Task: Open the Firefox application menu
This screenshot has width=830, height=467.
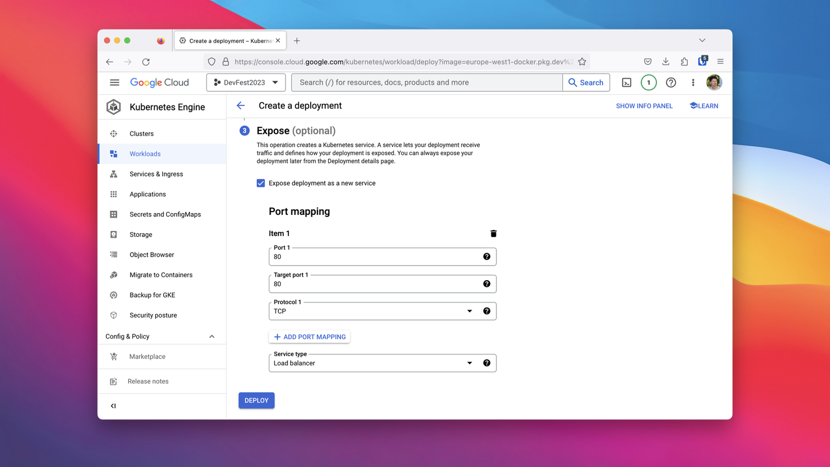Action: click(x=720, y=62)
